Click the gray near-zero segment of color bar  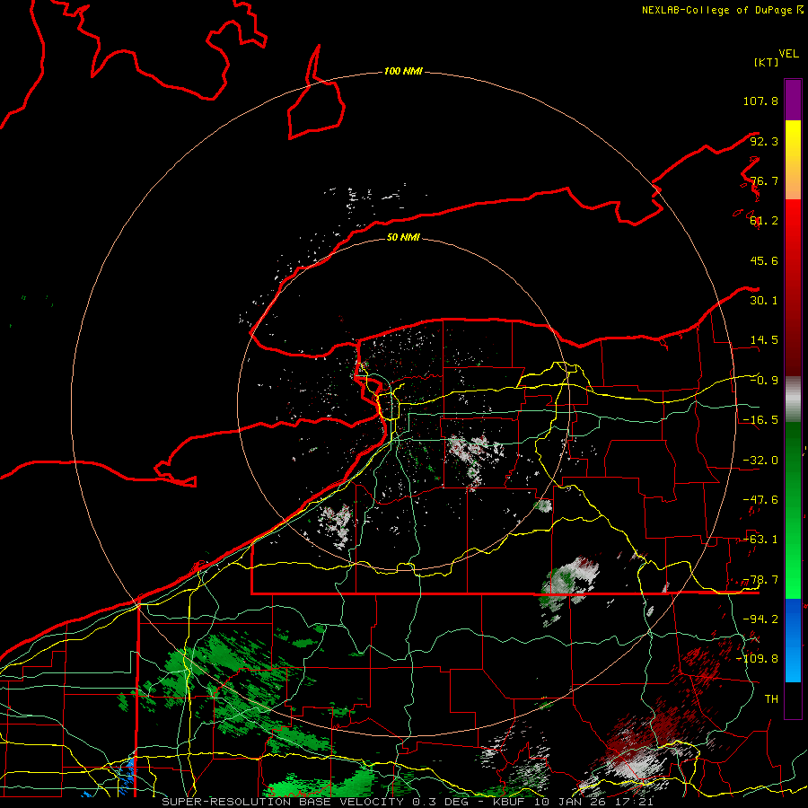(x=793, y=400)
